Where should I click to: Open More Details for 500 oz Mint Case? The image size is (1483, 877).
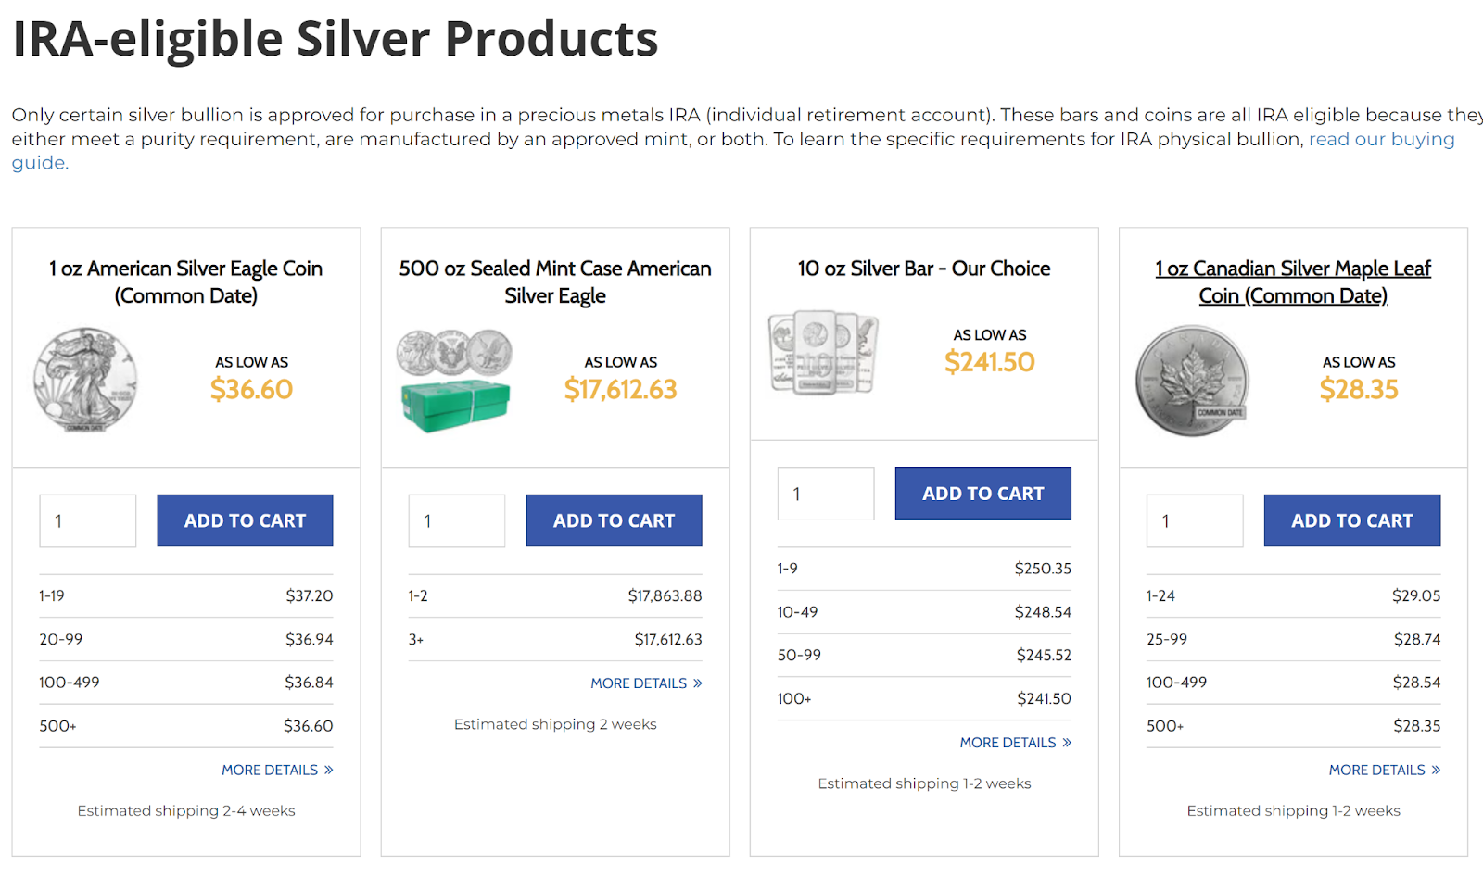(646, 683)
